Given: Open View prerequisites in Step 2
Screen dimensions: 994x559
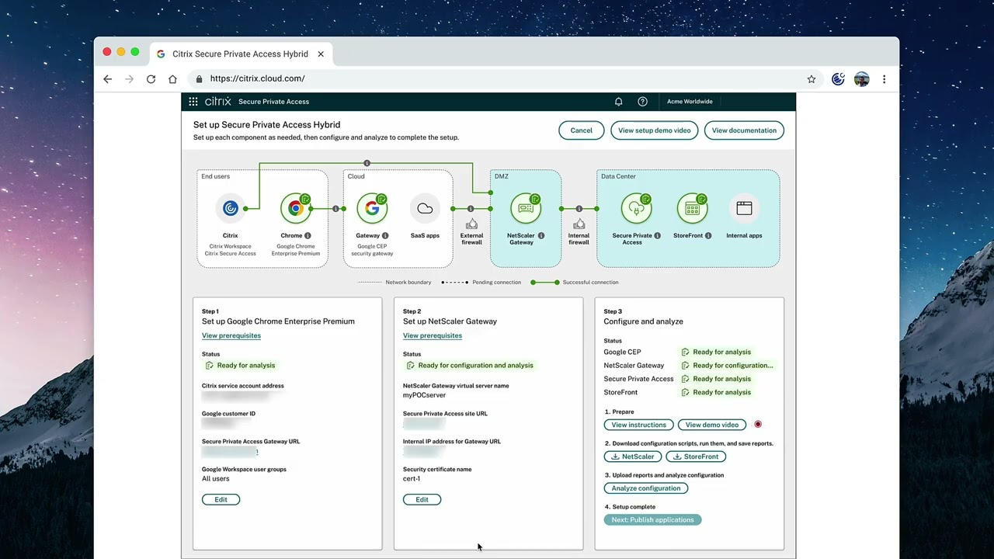Looking at the screenshot, I should (433, 335).
